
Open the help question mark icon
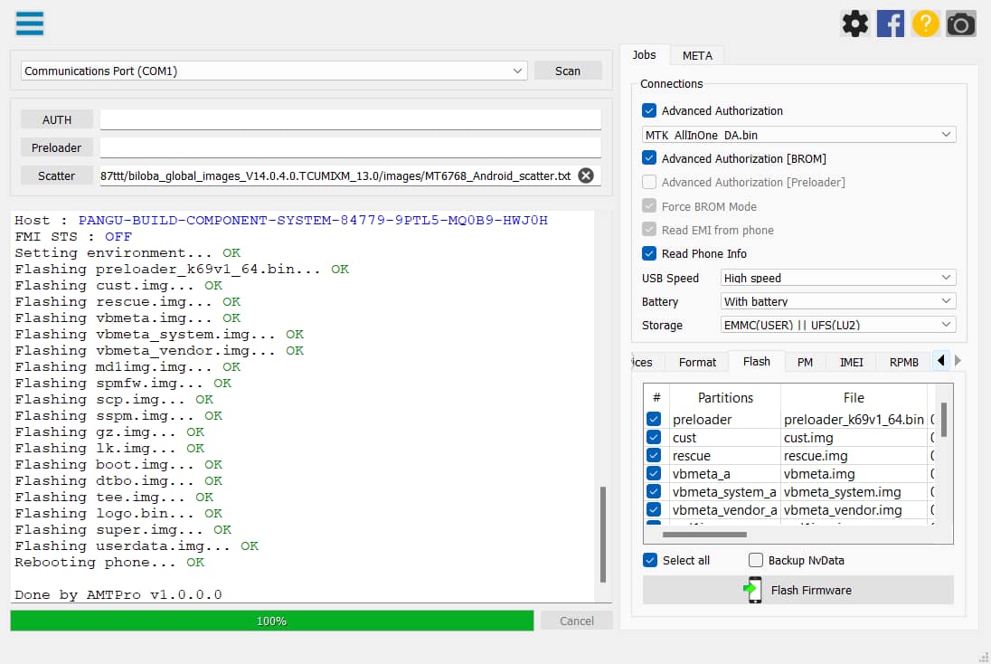[x=925, y=24]
